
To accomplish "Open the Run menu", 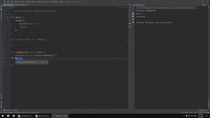I will coord(43,2).
